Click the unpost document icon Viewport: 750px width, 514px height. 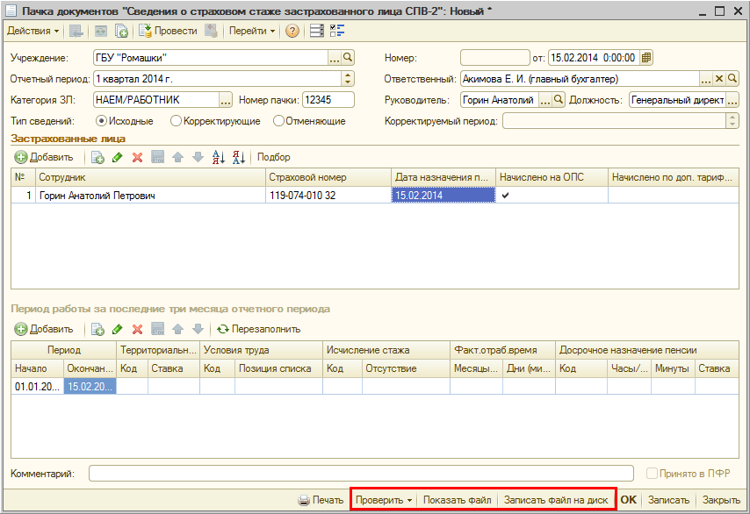[x=211, y=31]
